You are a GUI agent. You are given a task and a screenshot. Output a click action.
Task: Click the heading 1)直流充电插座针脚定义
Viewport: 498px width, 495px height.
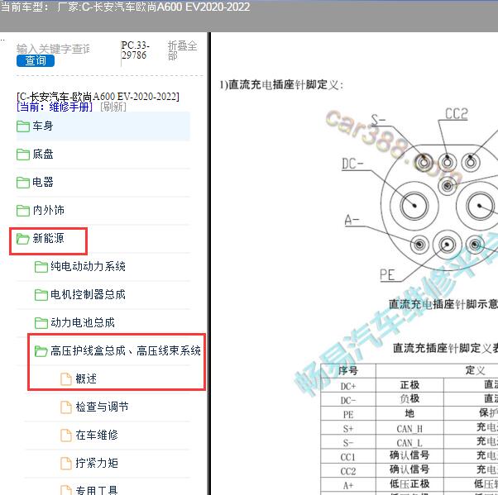(x=282, y=85)
